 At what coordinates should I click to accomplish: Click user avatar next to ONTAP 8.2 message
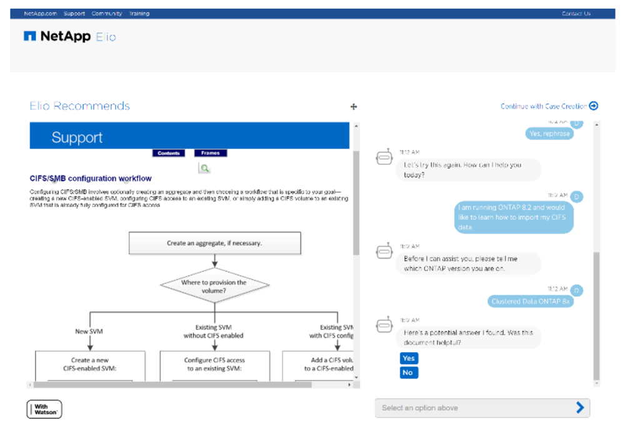point(576,197)
